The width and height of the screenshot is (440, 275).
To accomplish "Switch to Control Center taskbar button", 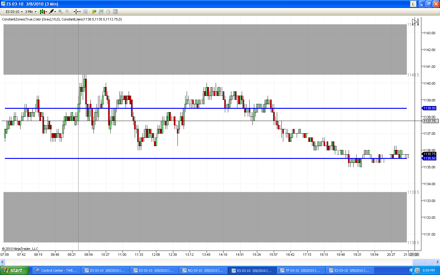I will (57, 270).
